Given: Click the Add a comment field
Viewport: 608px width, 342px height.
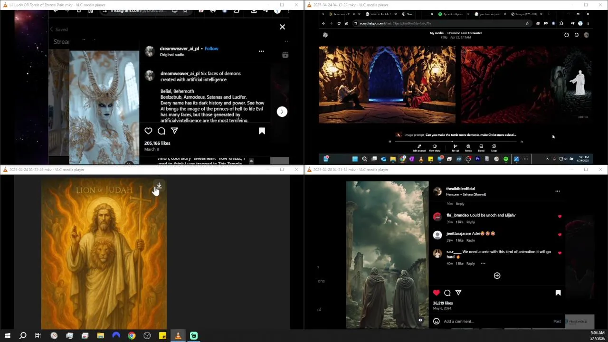Looking at the screenshot, I should pos(496,321).
